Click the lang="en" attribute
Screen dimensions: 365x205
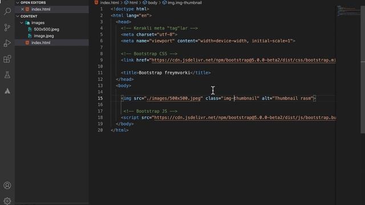[x=137, y=15]
